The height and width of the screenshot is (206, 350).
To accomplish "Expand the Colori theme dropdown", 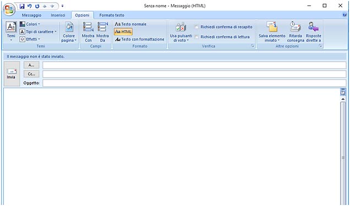I will coord(30,24).
